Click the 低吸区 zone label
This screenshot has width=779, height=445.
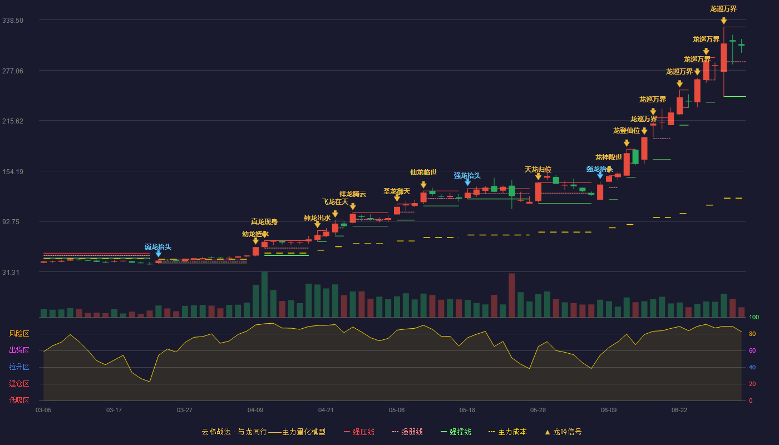[19, 399]
